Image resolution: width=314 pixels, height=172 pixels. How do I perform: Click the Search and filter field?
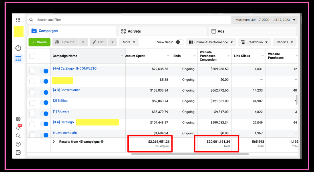coord(128,20)
